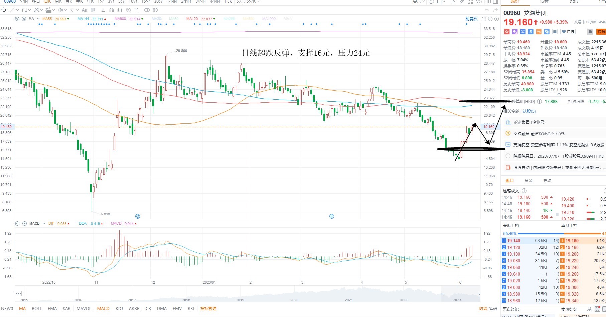Viewport: 606px width, 317px height.
Task: Add a text annotation with Aa tool
Action: (85, 10)
